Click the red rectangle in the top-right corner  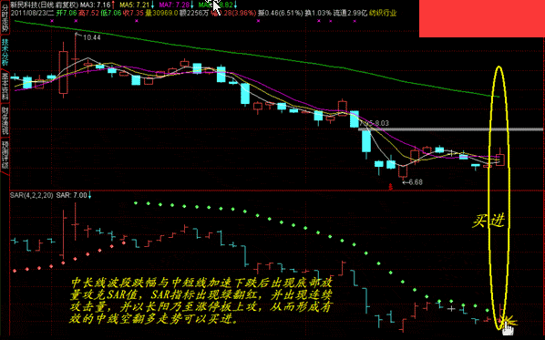tap(482, 18)
